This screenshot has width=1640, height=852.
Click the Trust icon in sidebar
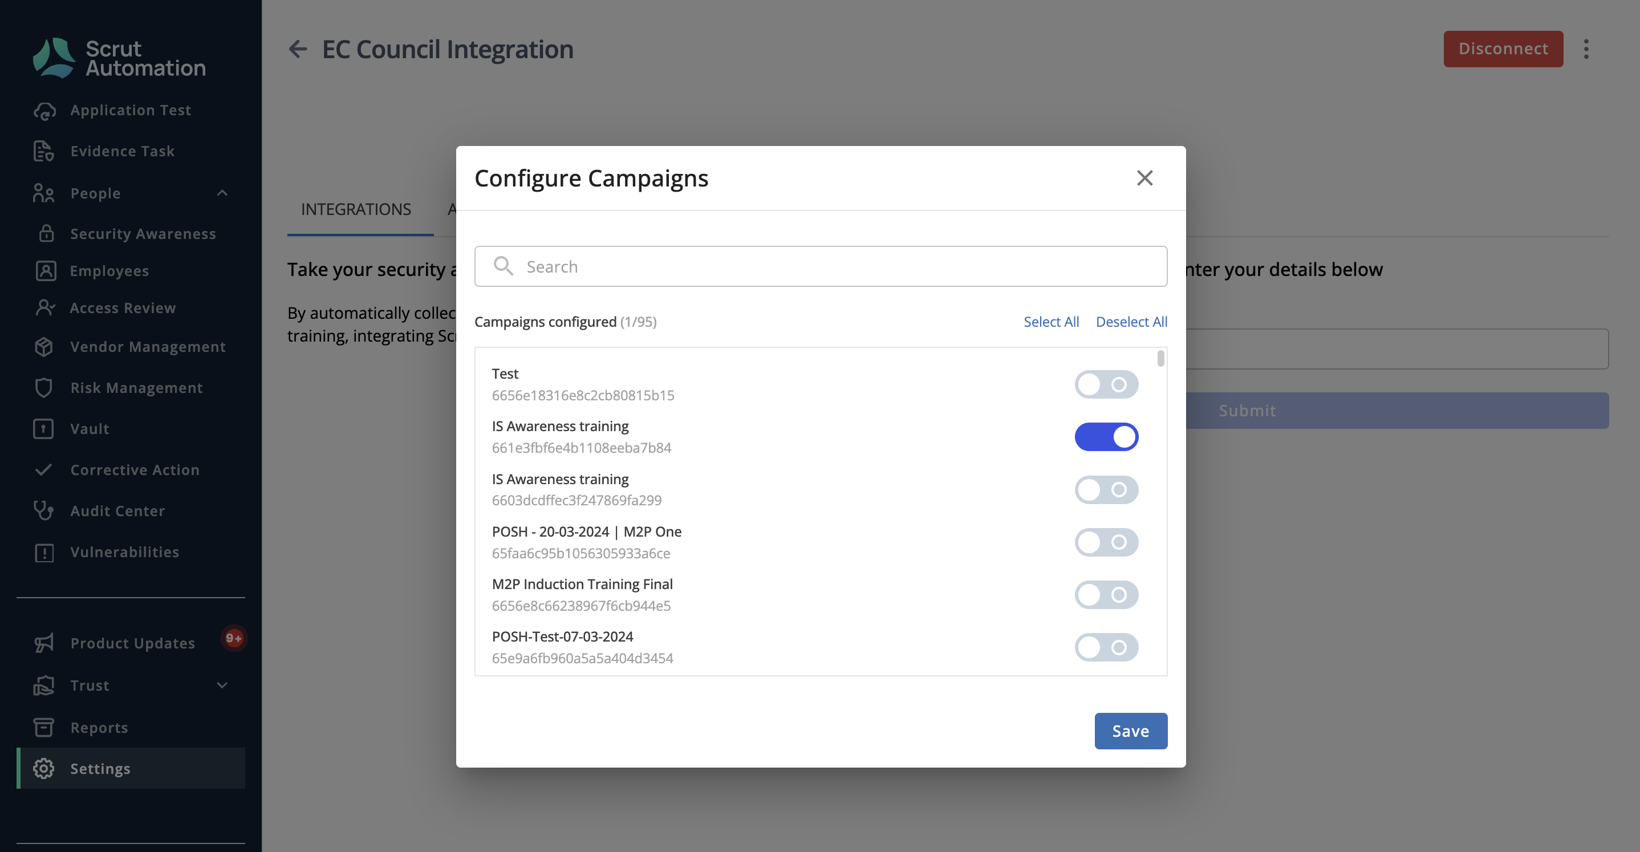[43, 686]
